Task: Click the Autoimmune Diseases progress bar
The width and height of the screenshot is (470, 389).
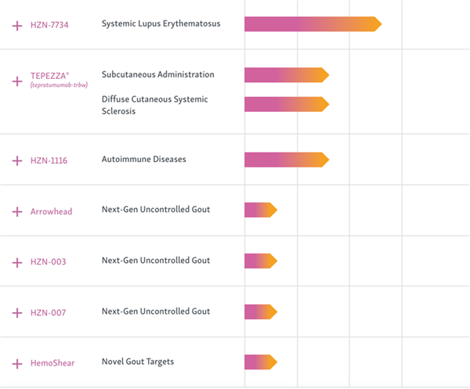Action: (287, 160)
